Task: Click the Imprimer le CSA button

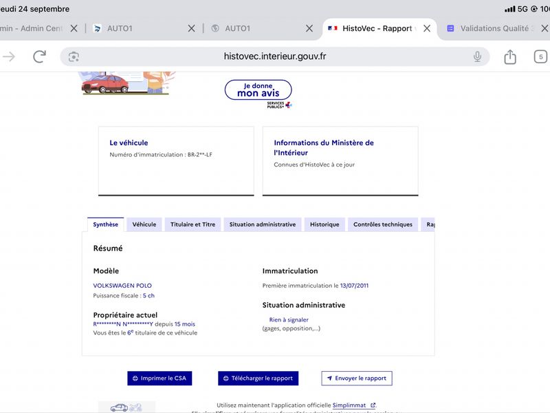Action: 159,378
